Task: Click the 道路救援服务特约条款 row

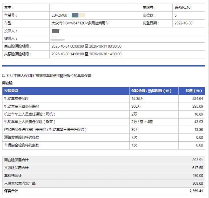Action: click(x=22, y=137)
